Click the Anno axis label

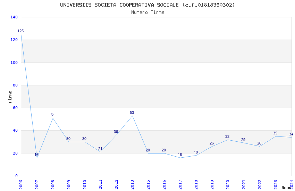tap(286, 188)
